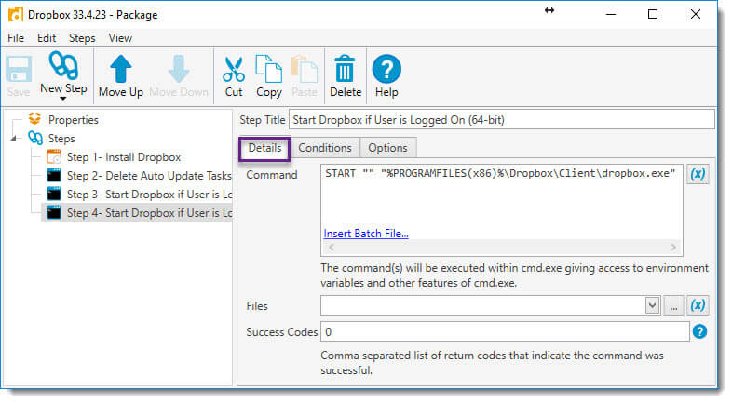Open the New Step dropdown arrow

[x=63, y=99]
